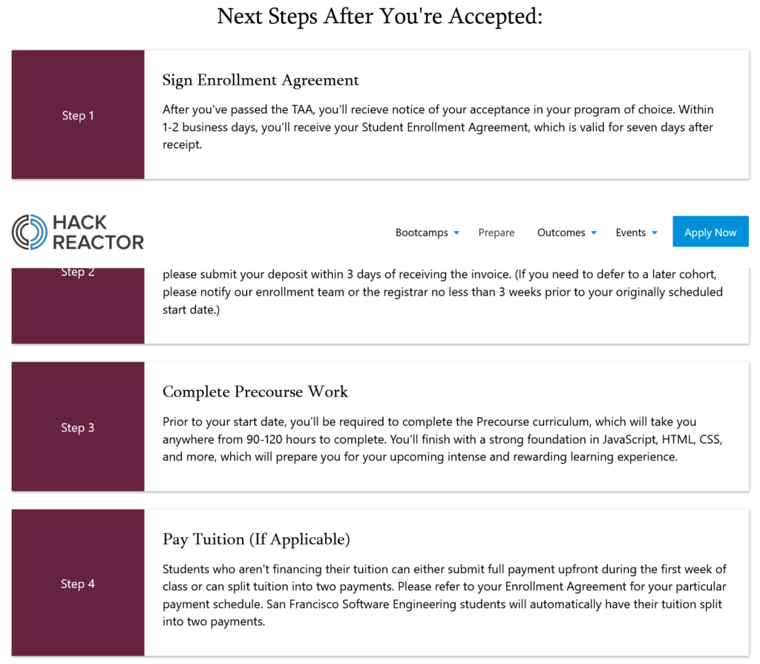Go to the Prepare nav link
The height and width of the screenshot is (664, 760).
[x=497, y=232]
